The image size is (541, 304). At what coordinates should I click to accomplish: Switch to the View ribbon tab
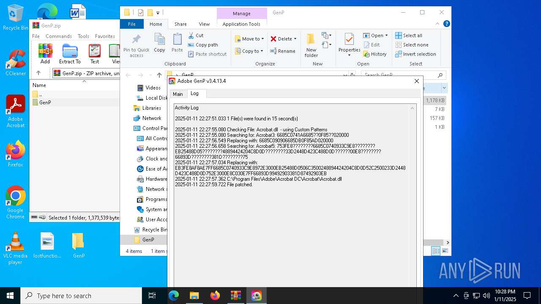click(204, 24)
